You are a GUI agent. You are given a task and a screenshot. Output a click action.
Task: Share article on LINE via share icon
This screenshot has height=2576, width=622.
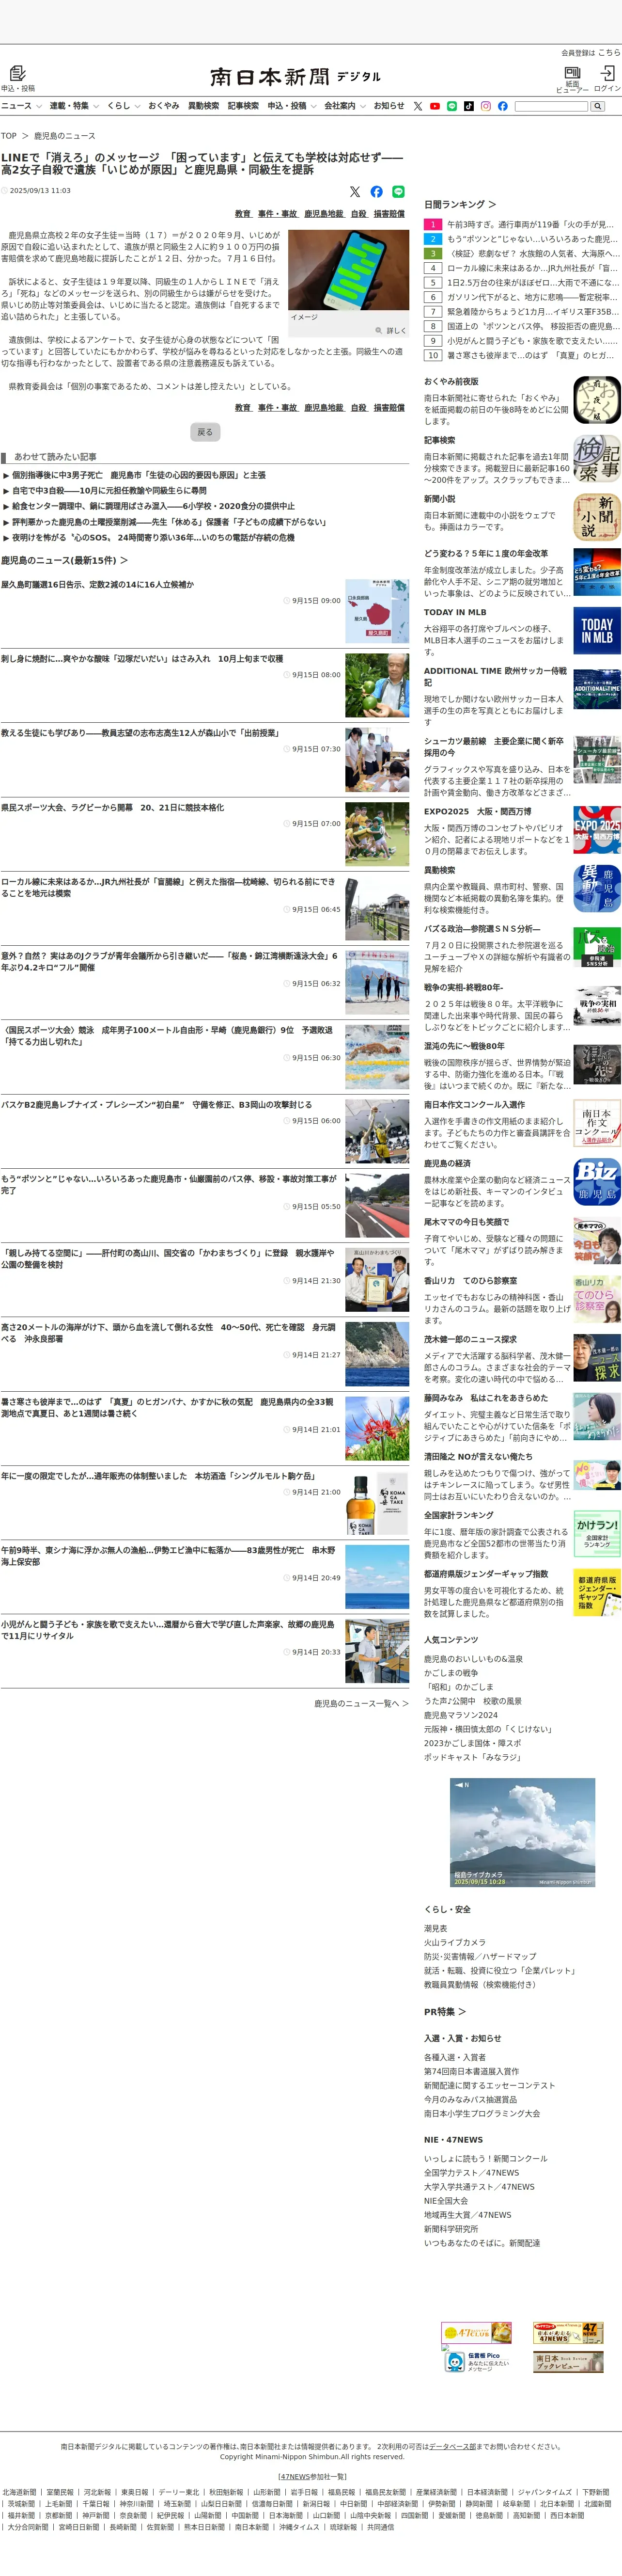pyautogui.click(x=399, y=191)
